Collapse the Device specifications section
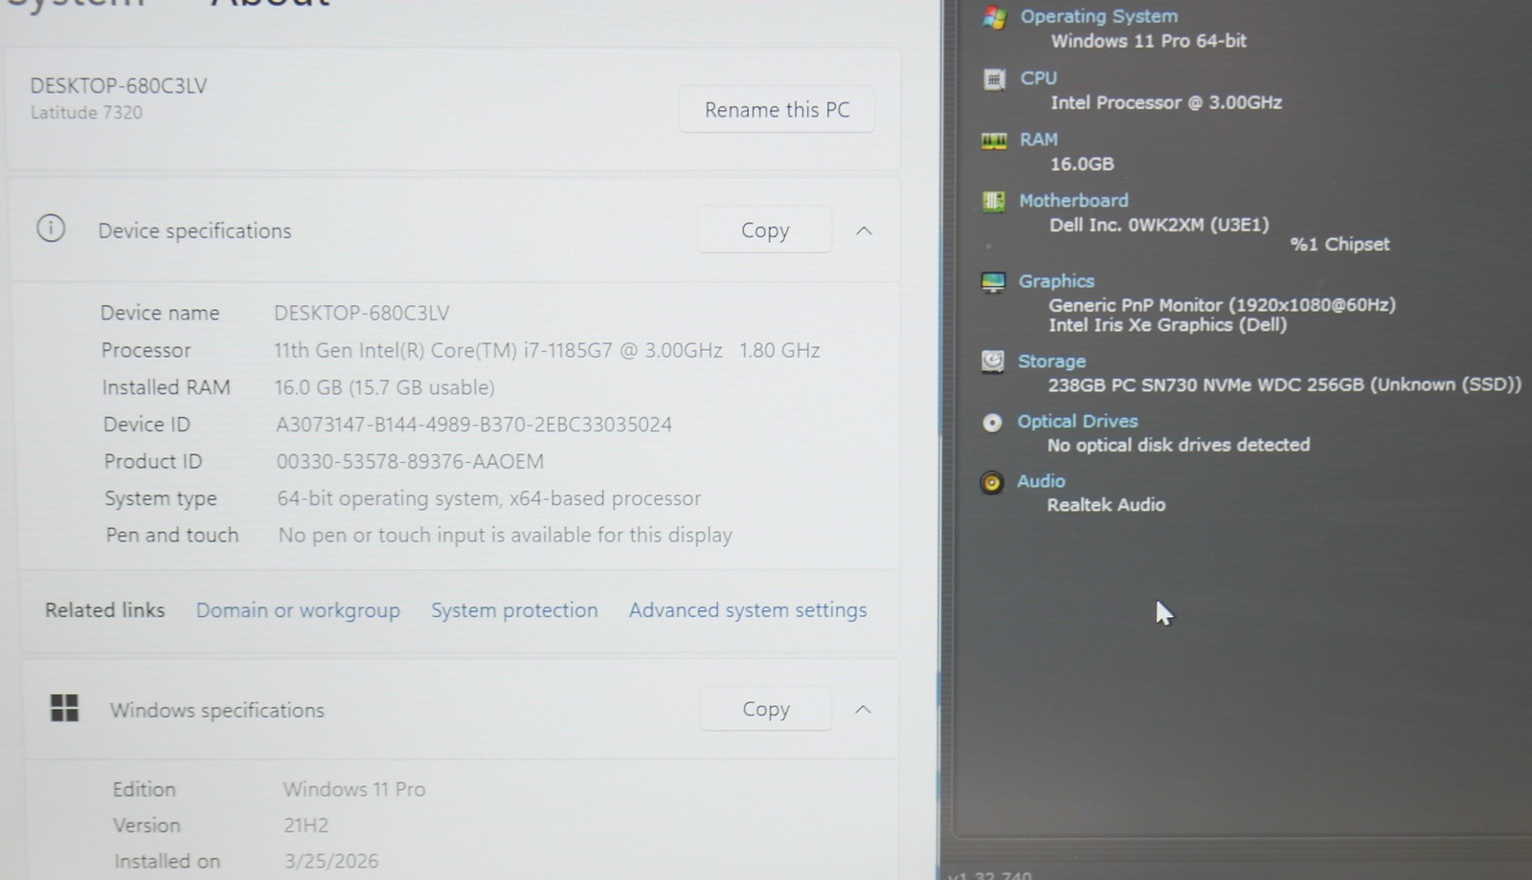Screen dimensions: 1532x880 (x=864, y=231)
